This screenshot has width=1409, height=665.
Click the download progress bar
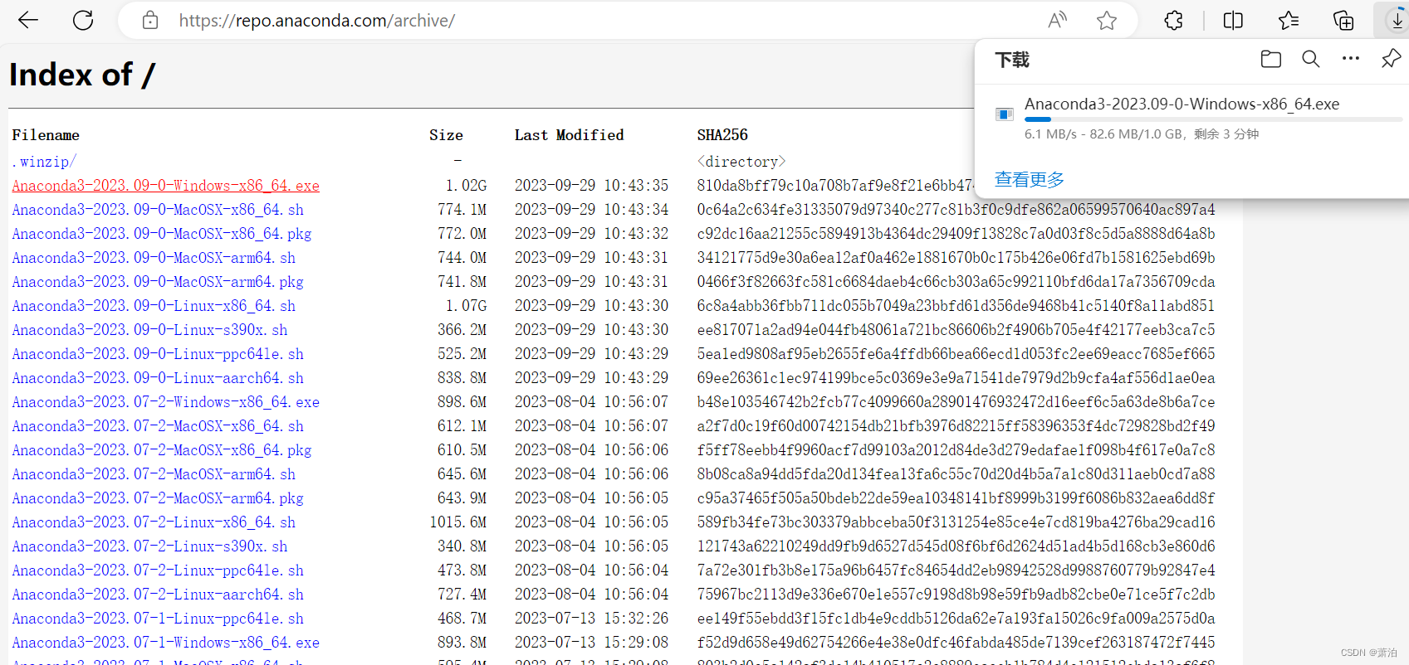pos(1213,119)
